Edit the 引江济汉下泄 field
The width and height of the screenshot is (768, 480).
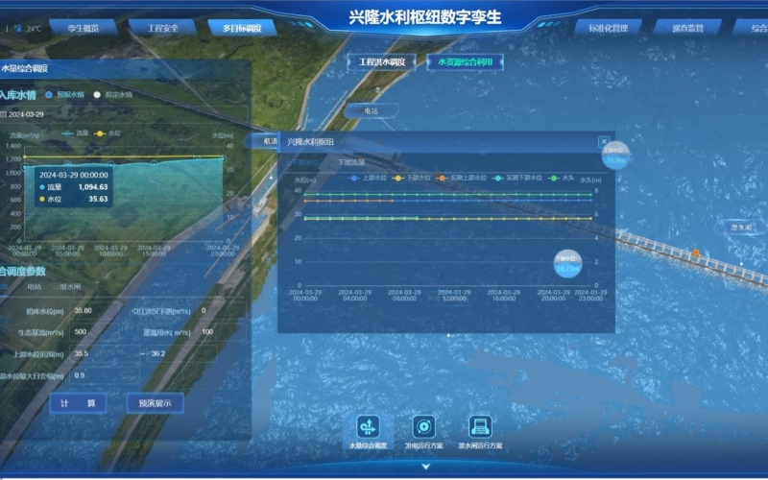221,310
